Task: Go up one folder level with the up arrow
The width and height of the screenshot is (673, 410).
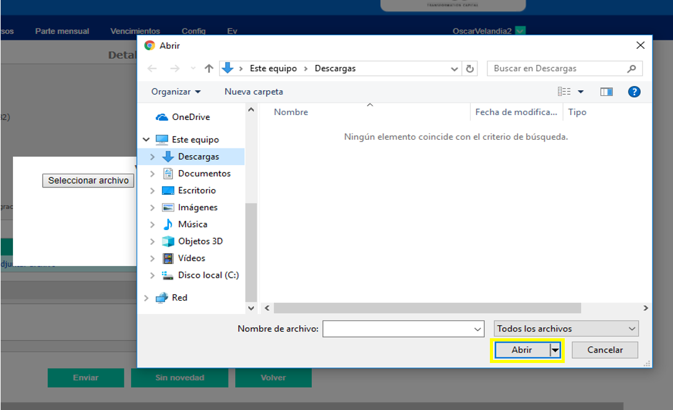Action: tap(209, 69)
